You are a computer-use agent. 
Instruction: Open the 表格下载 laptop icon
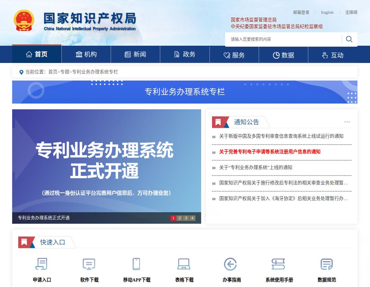[184, 264]
